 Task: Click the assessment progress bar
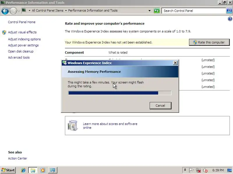(120, 93)
